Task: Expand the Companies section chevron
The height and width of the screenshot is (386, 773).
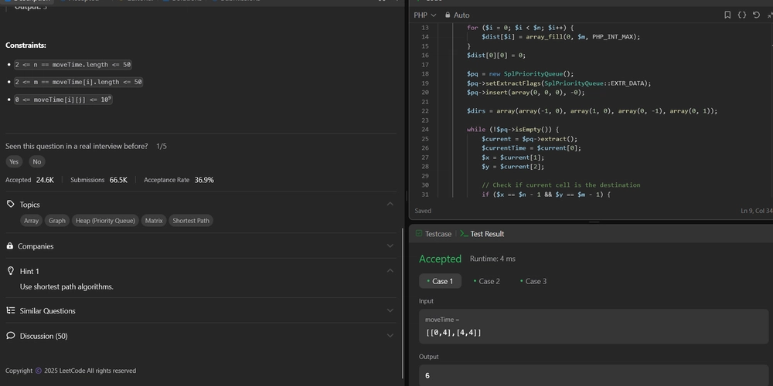Action: (x=390, y=245)
